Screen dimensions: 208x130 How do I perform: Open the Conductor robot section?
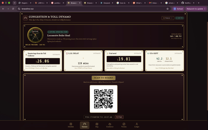coord(110,125)
